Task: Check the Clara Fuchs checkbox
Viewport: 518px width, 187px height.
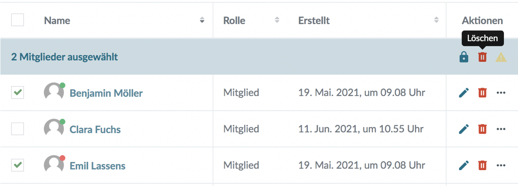Action: tap(17, 129)
